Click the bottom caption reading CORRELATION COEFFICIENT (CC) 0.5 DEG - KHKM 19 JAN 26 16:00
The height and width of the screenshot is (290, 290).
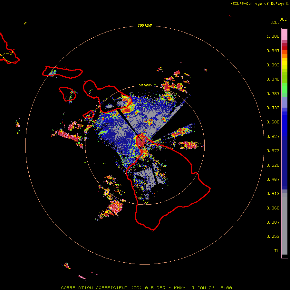tap(146, 288)
